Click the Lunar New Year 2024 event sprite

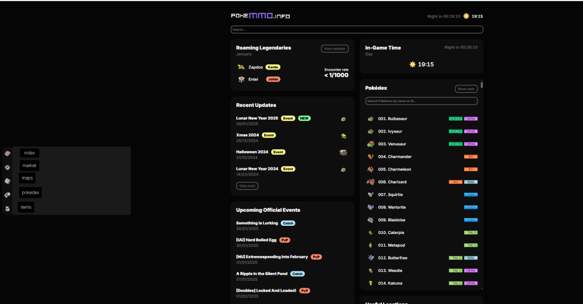coord(343,170)
